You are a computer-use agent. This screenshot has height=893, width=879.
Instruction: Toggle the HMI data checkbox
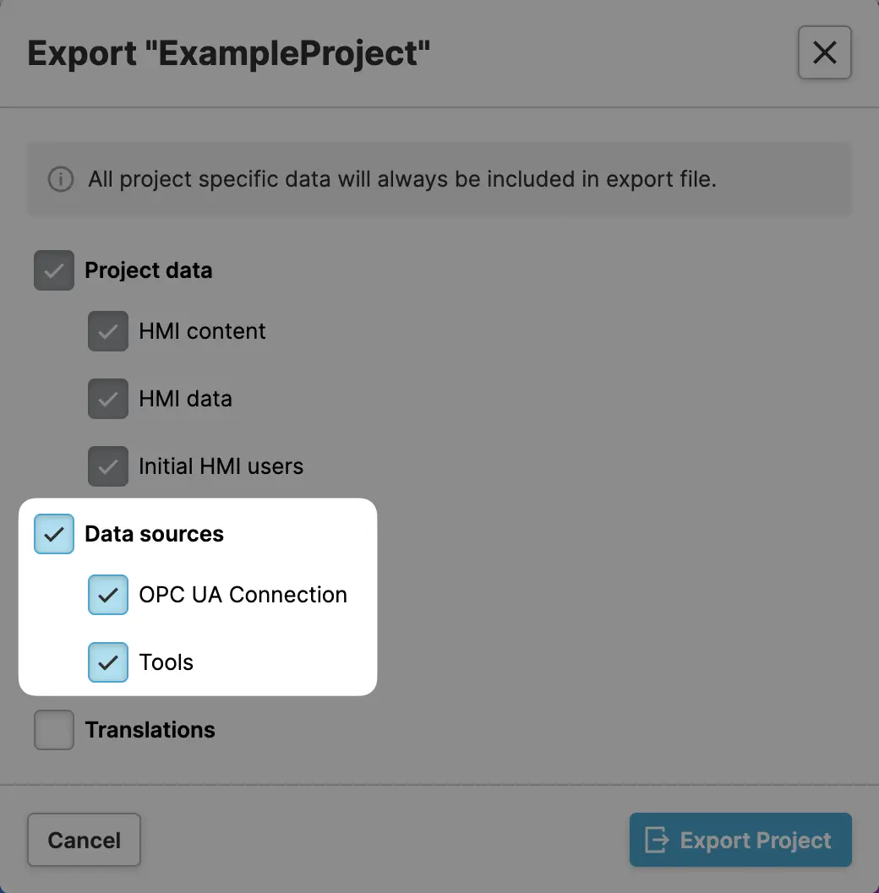click(x=108, y=399)
